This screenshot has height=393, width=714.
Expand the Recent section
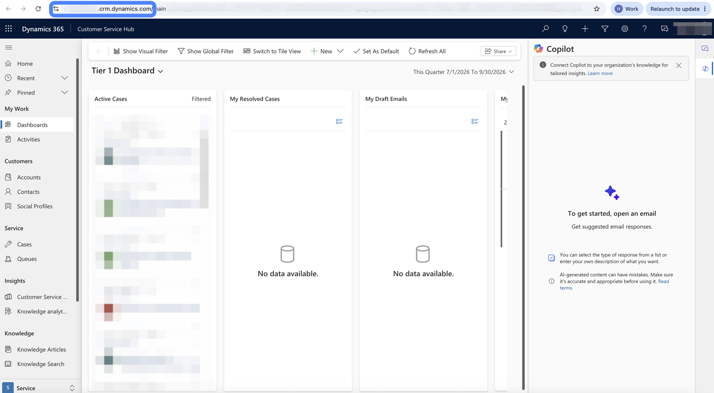(65, 78)
